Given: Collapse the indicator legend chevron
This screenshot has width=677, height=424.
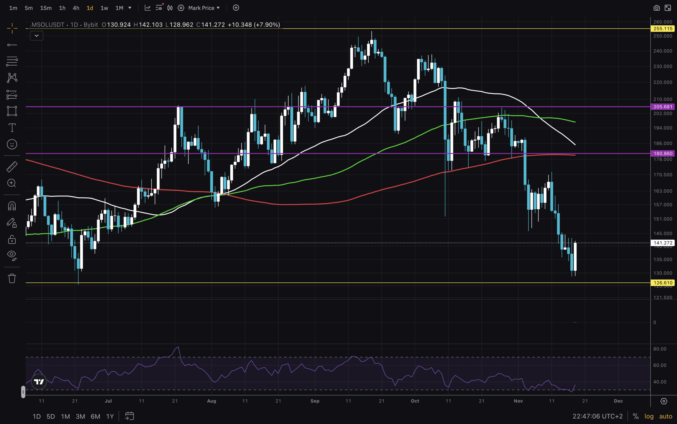Looking at the screenshot, I should [36, 36].
